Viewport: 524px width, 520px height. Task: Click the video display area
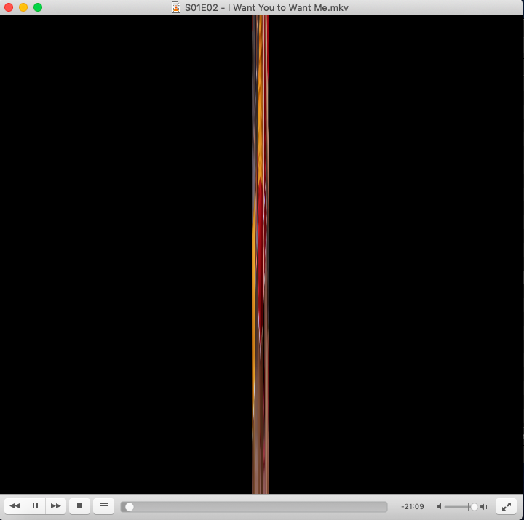(x=261, y=255)
